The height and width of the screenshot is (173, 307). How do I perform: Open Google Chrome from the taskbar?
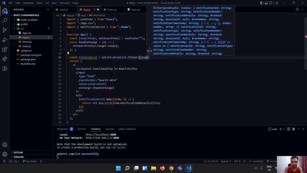tap(171, 168)
